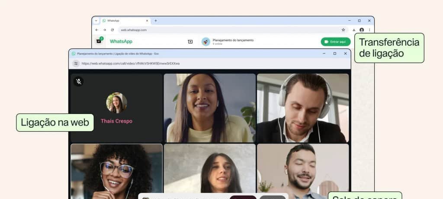
Task: Open browser downloads icon
Action: [x=354, y=30]
